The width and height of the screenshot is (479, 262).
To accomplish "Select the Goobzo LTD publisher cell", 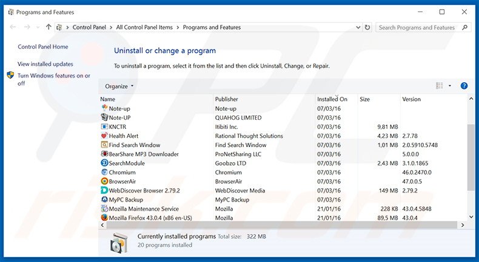I will point(230,163).
